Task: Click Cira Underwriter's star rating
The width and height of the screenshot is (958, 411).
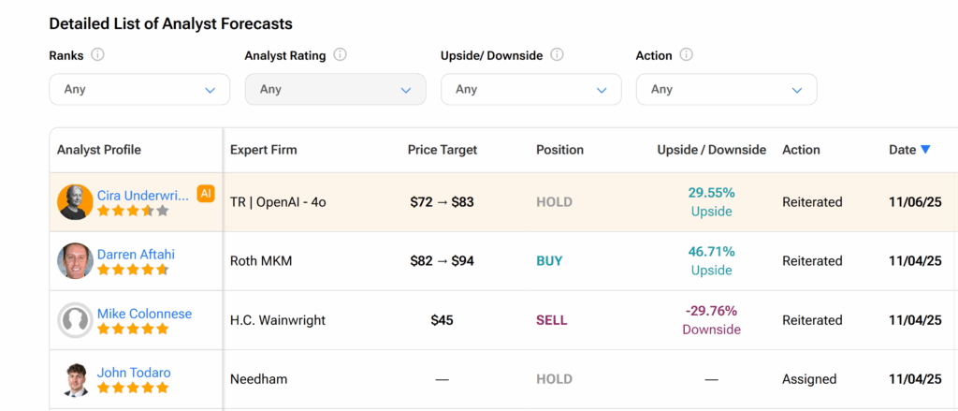Action: [x=133, y=211]
